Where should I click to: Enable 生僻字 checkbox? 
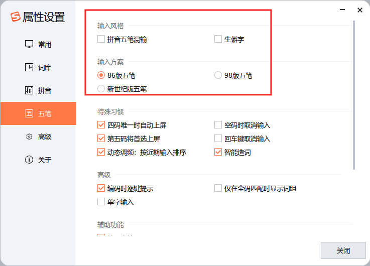(218, 39)
